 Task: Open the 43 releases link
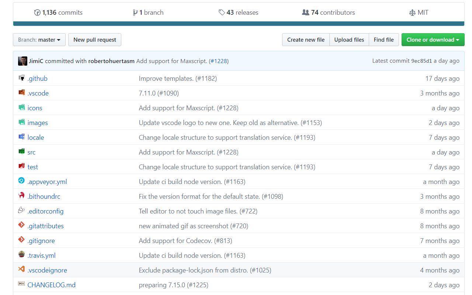coord(239,13)
